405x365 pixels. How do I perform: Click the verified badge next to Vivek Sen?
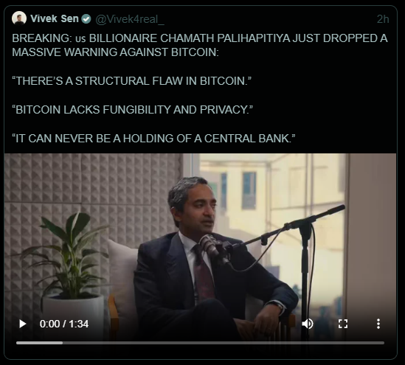click(x=86, y=19)
